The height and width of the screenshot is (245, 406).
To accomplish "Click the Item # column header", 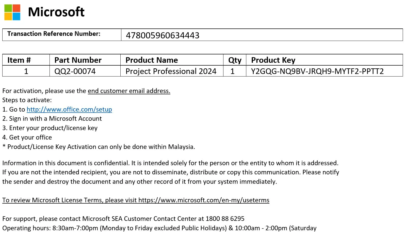I will (x=19, y=60).
